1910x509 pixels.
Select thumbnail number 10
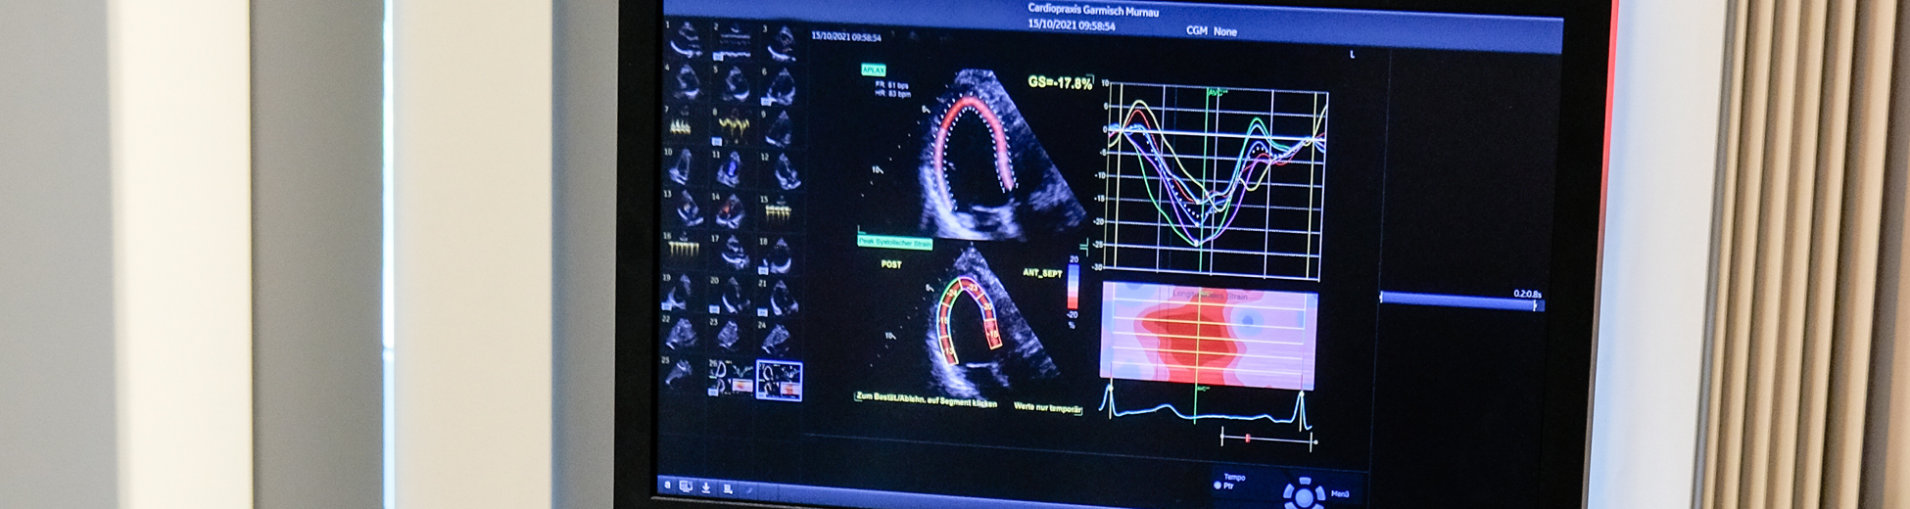click(x=684, y=167)
